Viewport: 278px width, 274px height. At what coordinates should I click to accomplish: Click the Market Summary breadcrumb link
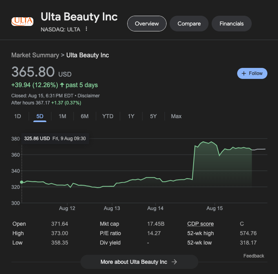35,55
